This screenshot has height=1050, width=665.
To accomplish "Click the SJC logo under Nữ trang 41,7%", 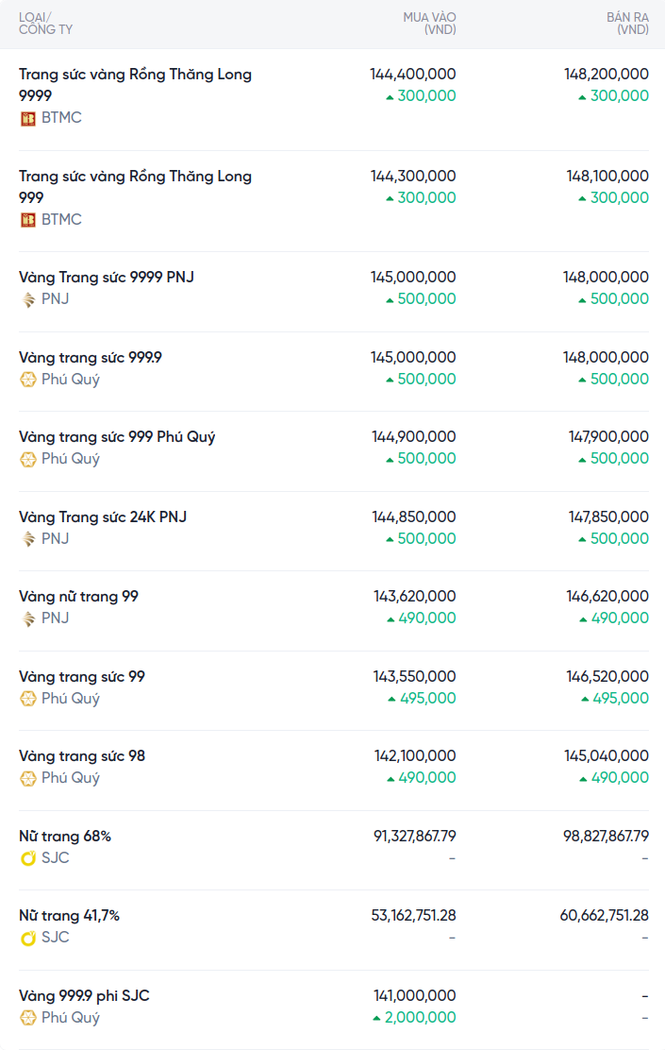I will 28,938.
